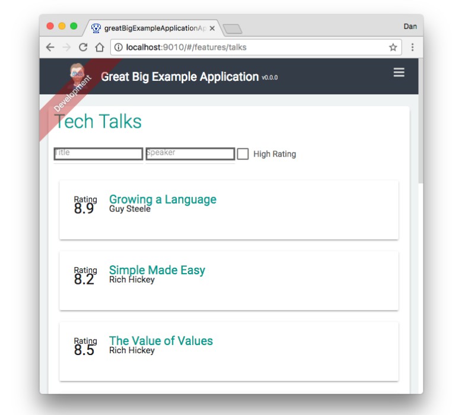
Task: Open the hamburger navigation menu
Action: coord(399,72)
